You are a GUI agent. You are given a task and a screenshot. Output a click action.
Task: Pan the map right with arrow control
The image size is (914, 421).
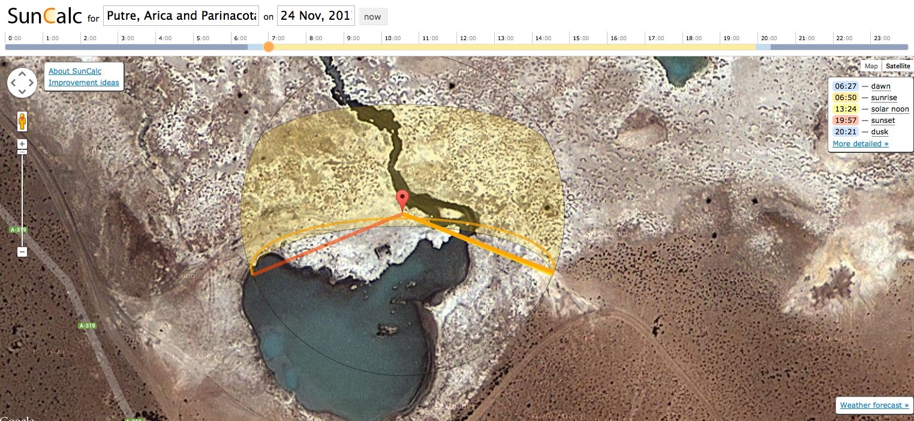tap(31, 83)
